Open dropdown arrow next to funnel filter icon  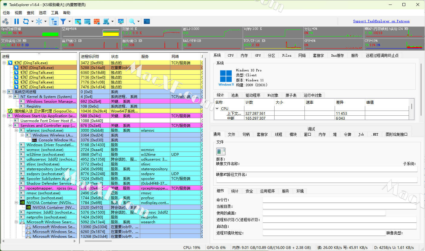click(x=69, y=21)
